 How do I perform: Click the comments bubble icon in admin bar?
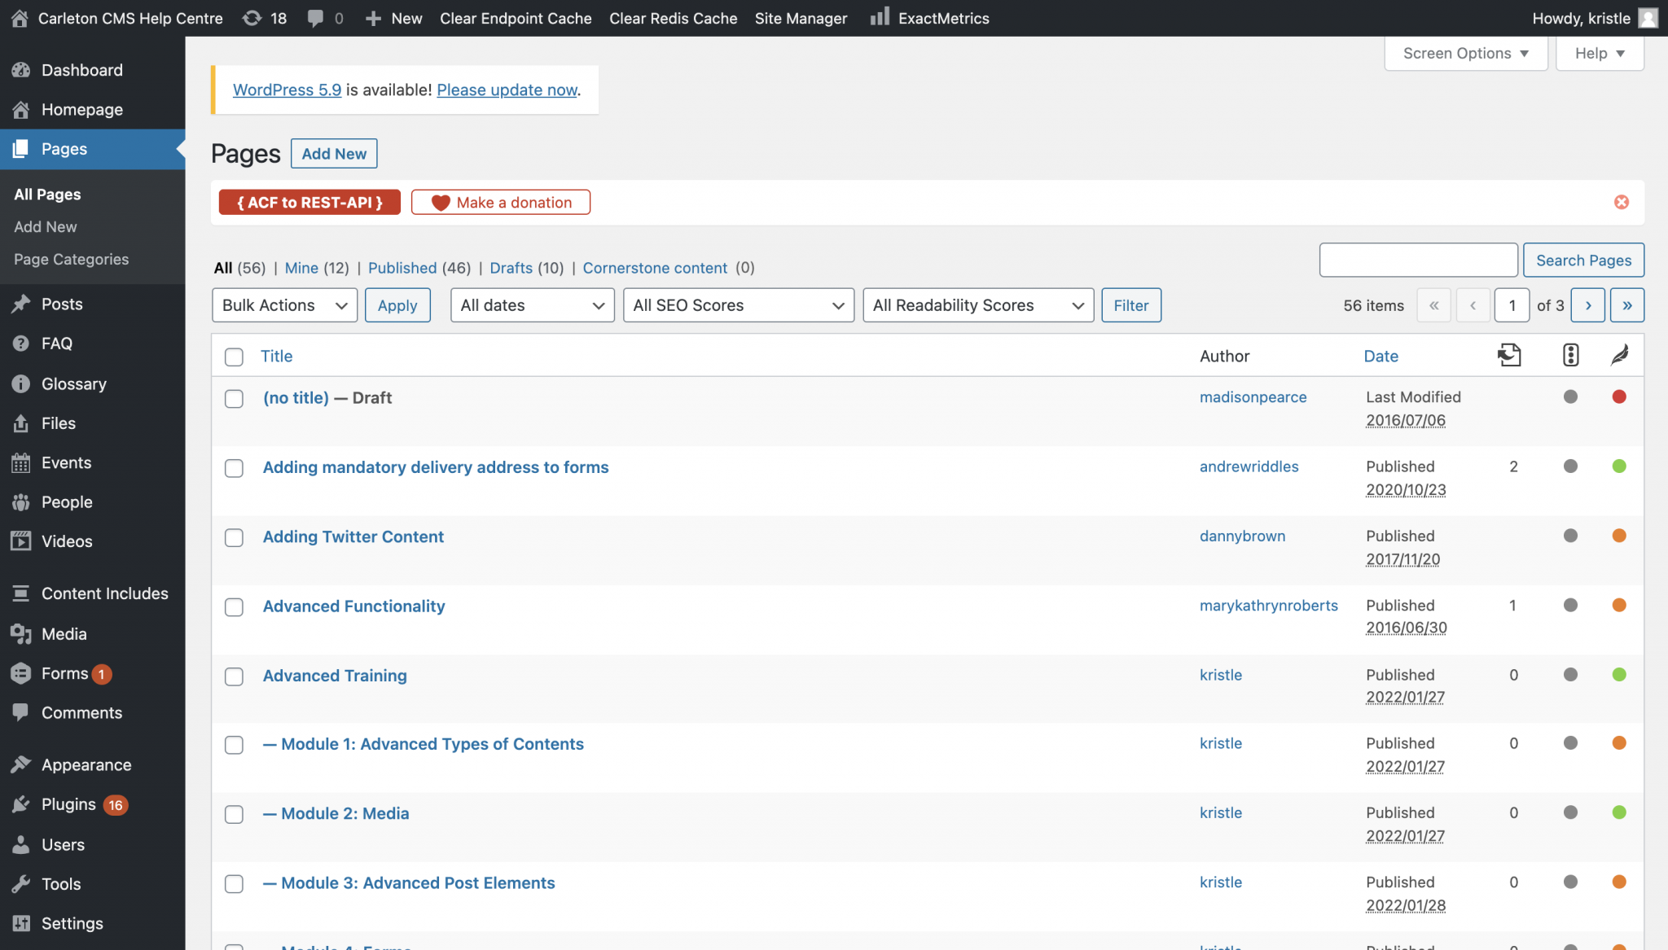[316, 18]
